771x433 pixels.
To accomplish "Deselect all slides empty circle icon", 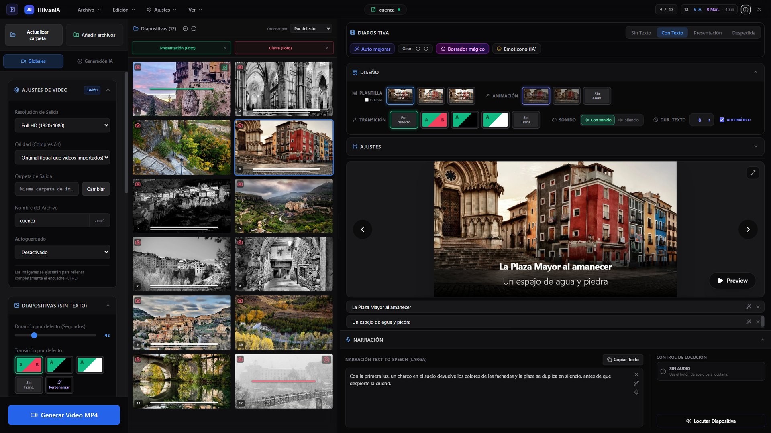I will pos(194,28).
